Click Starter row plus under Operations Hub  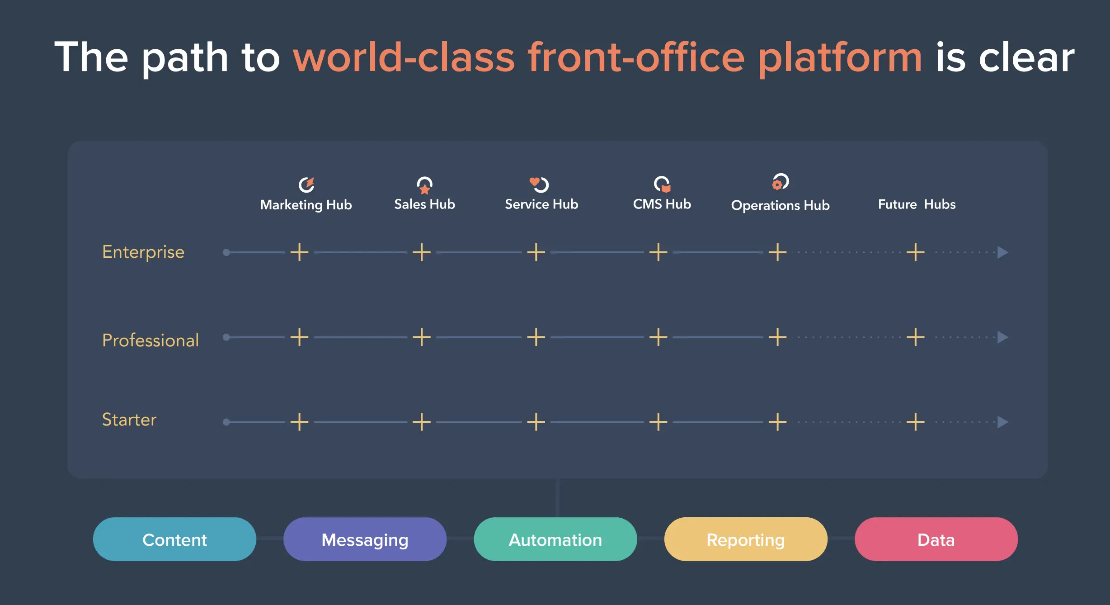(x=778, y=422)
